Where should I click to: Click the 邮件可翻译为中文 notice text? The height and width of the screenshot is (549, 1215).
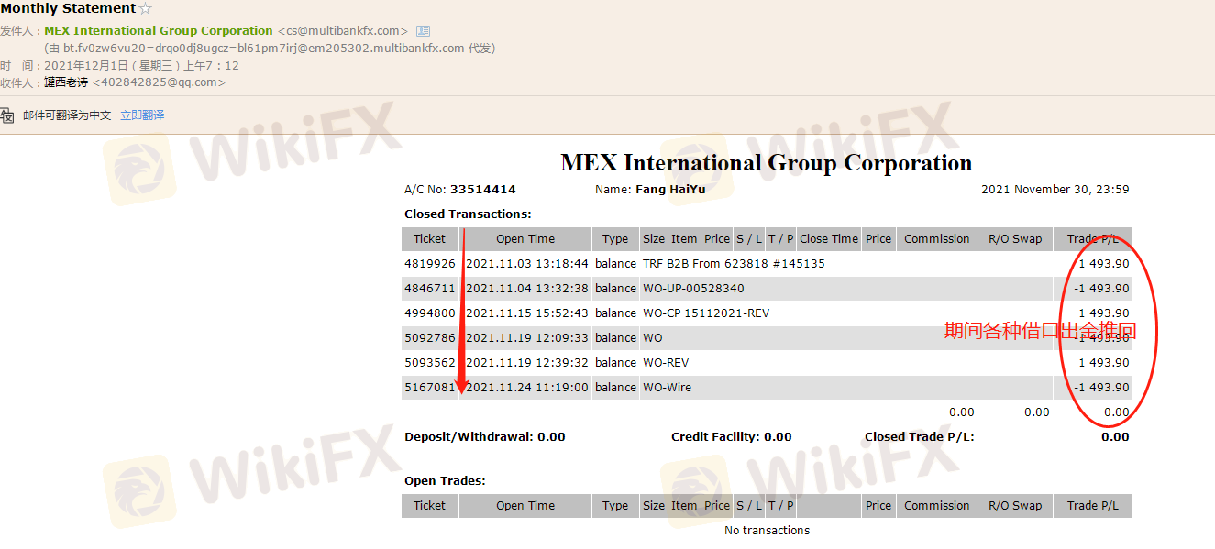(x=67, y=115)
